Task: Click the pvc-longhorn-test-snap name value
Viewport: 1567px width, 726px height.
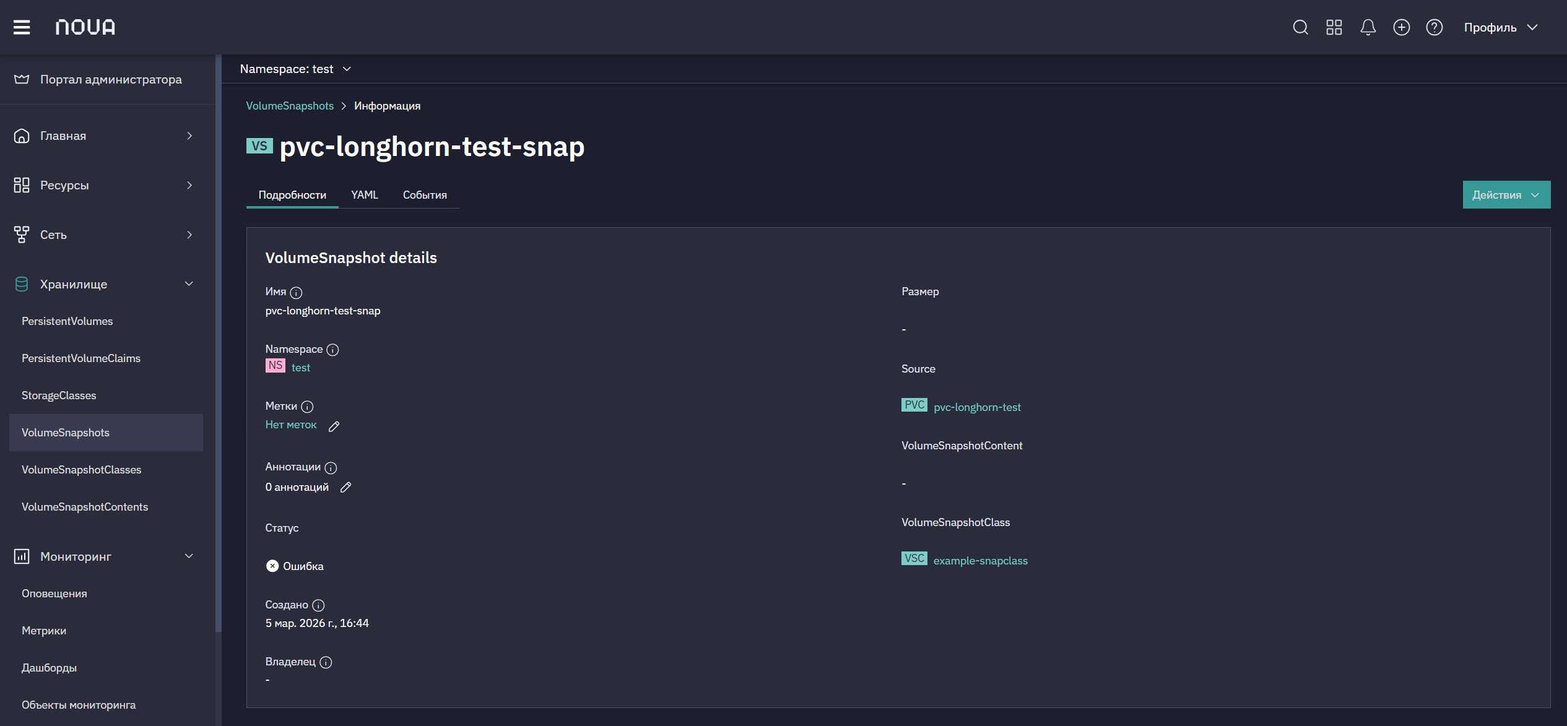Action: [323, 311]
